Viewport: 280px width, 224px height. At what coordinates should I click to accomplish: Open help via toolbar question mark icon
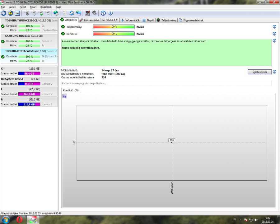[x=103, y=13]
